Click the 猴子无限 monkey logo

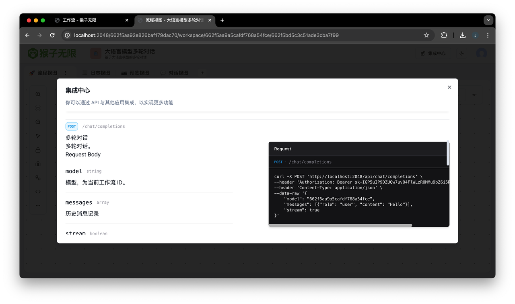(x=51, y=53)
